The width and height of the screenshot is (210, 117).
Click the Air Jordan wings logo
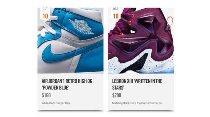pos(81,26)
